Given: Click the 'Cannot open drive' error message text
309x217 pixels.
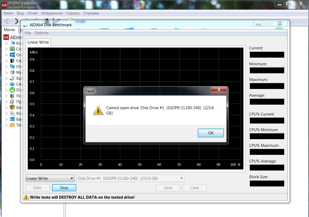Looking at the screenshot, I should point(160,110).
